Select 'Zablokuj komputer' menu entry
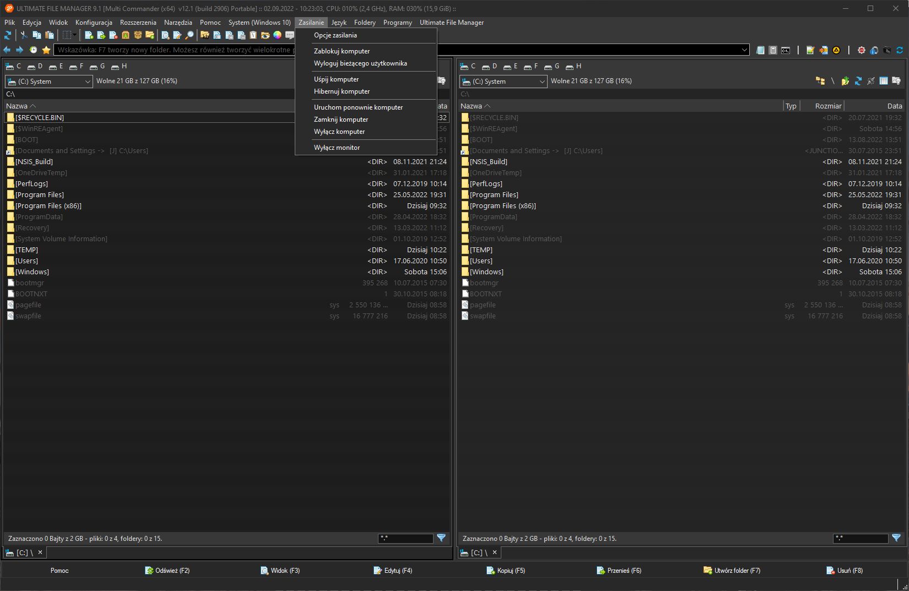Image resolution: width=909 pixels, height=591 pixels. tap(366, 51)
